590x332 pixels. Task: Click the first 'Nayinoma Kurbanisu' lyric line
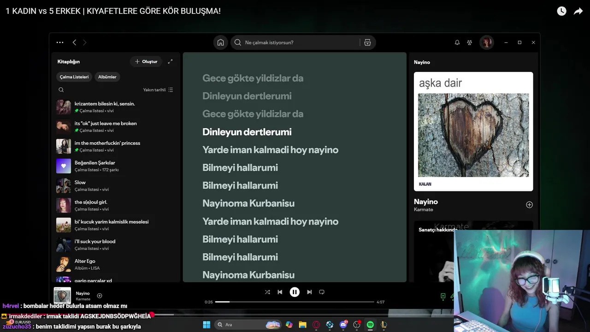pos(248,203)
